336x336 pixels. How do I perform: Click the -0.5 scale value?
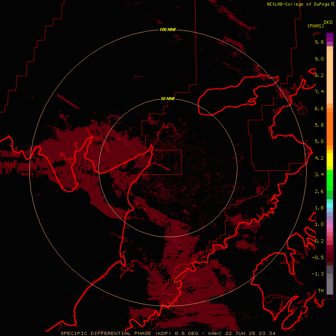(x=318, y=258)
